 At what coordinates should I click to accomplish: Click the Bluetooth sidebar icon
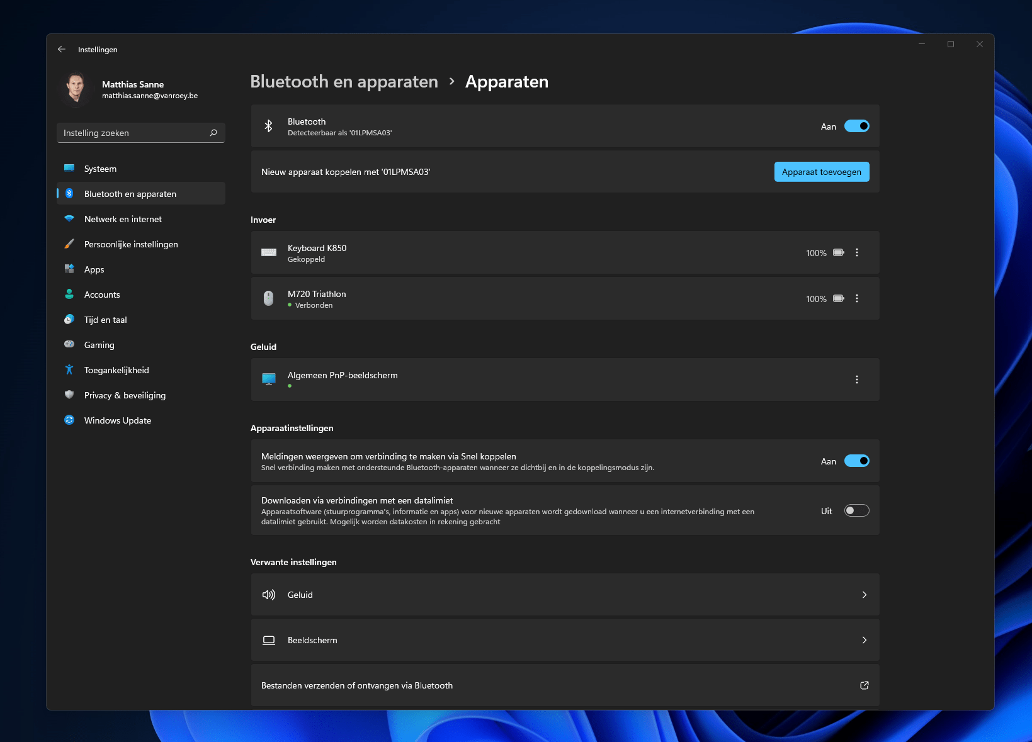click(69, 194)
